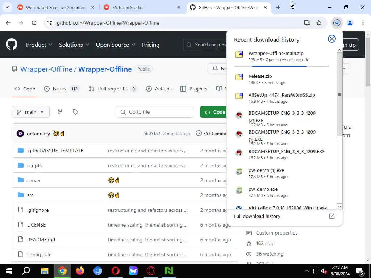Open .github/ISSUE_TEMPLATE folder
The width and height of the screenshot is (371, 278).
[55, 151]
